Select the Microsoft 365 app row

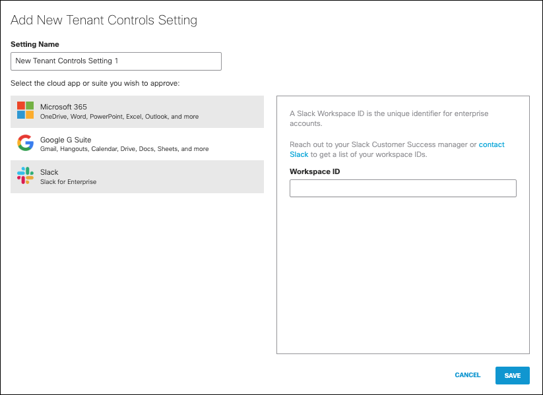click(x=137, y=112)
